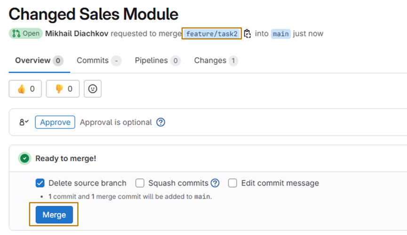Uncheck Delete source branch checkbox
The image size is (407, 235).
40,183
